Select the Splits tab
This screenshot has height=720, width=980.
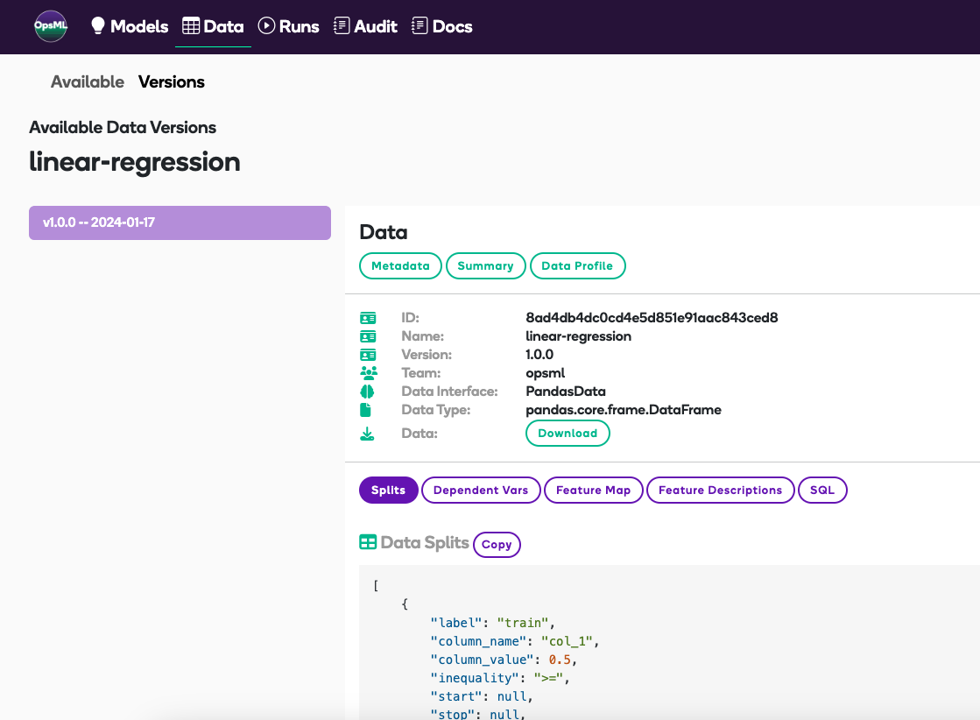tap(388, 490)
